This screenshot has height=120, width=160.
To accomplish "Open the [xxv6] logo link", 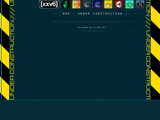I will [49, 4].
